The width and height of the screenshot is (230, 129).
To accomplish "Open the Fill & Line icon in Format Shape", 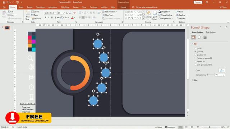I will [x=193, y=37].
